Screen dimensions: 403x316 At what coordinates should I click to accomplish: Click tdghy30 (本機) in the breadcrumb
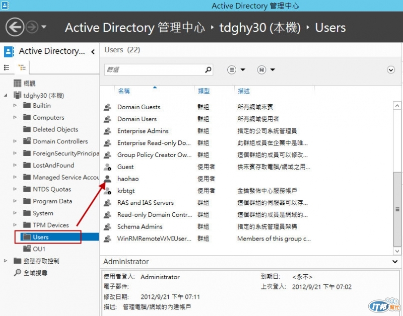(x=260, y=28)
